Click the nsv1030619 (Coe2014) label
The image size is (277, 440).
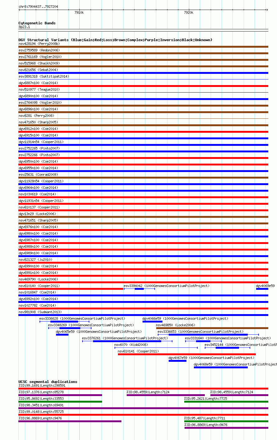[37, 194]
